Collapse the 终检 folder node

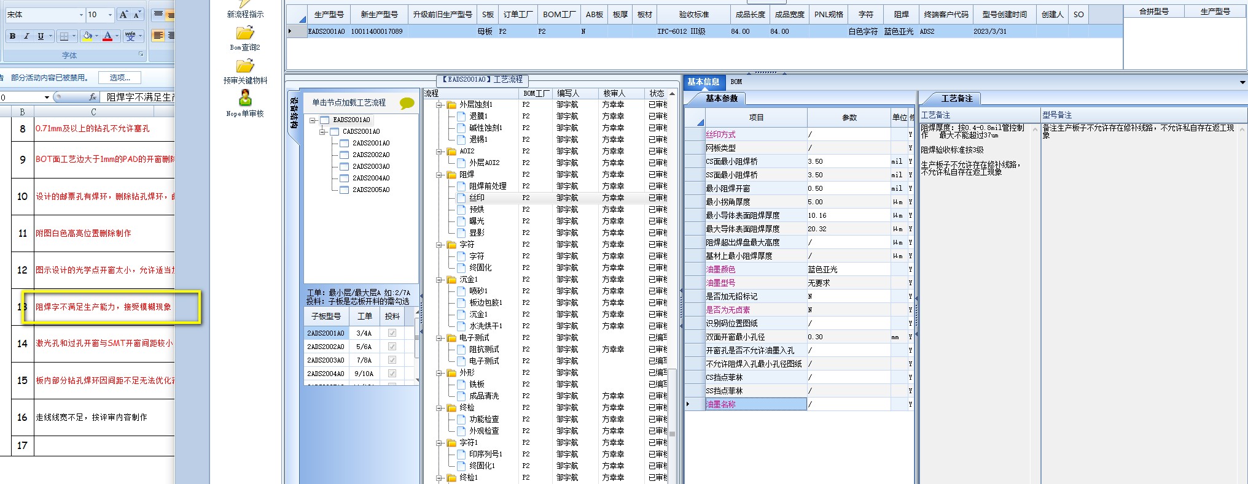click(x=440, y=408)
